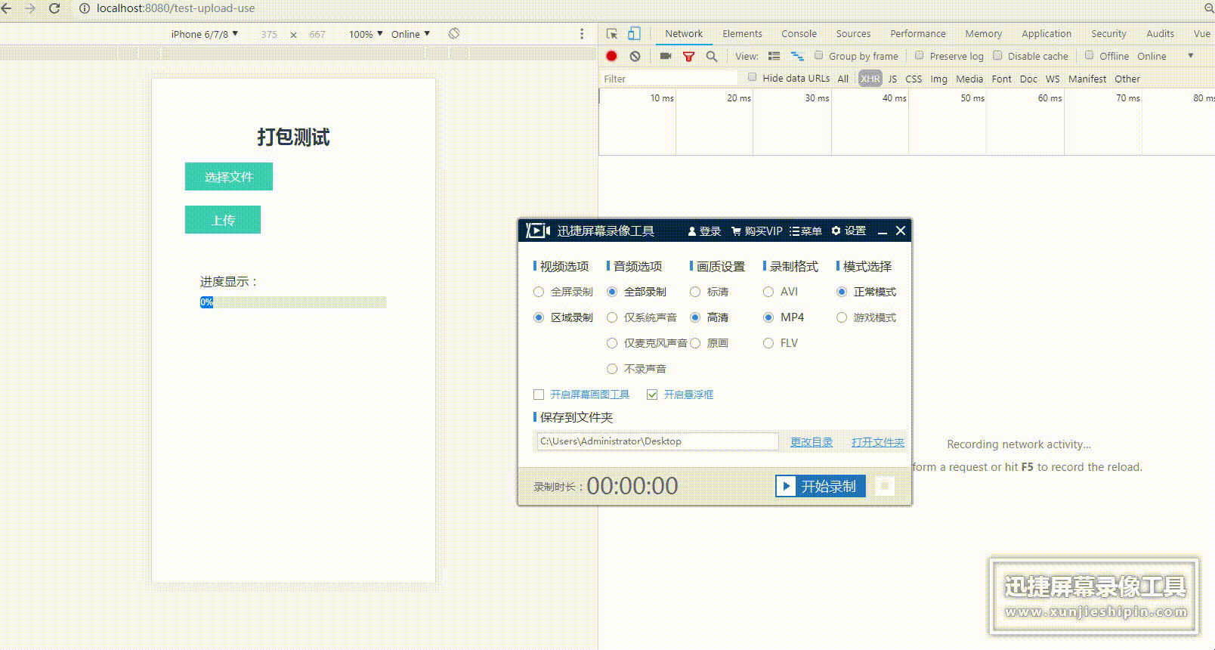The width and height of the screenshot is (1215, 650).
Task: Start recording with 开始录制
Action: coord(821,486)
